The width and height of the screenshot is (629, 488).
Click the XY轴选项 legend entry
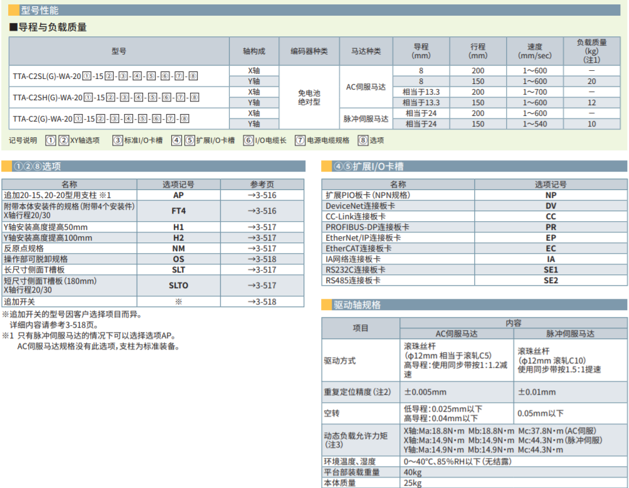tap(85, 140)
